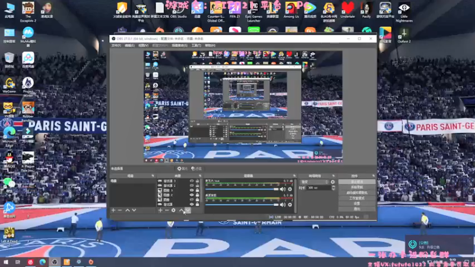The image size is (475, 267).
Task: Select The Escapists 2 desktop icon
Action: click(x=28, y=12)
